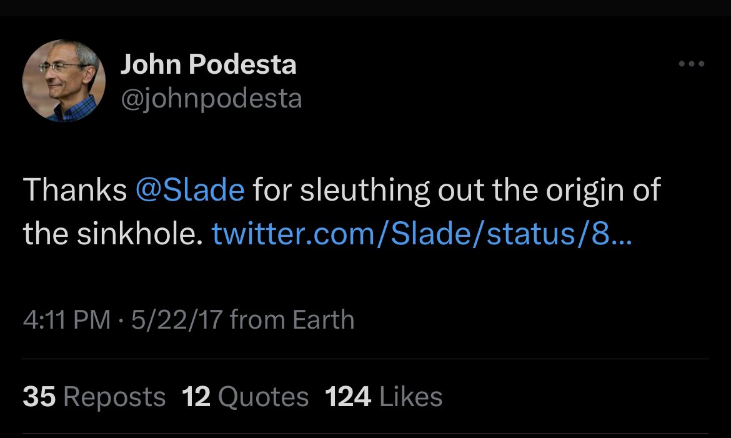
Task: Click the bold number 35
Action: point(39,397)
